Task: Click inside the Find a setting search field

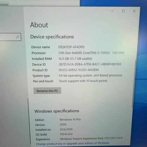Action: (x=10, y=37)
